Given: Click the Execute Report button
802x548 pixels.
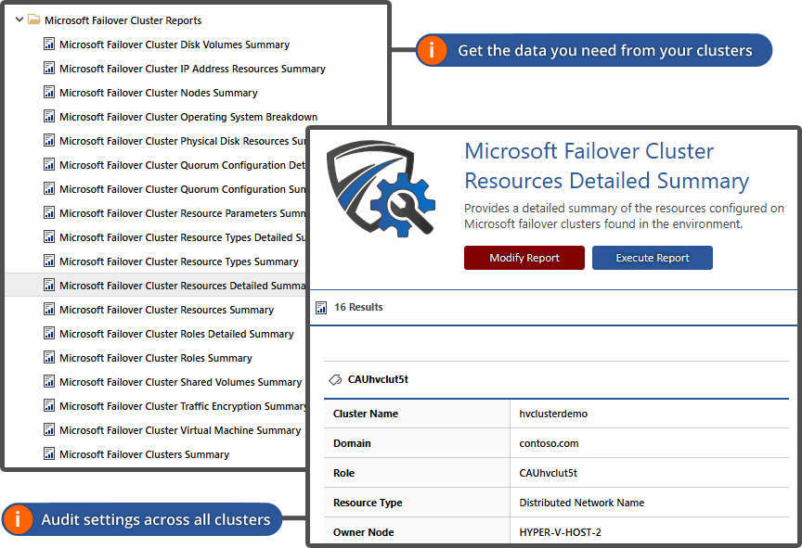Looking at the screenshot, I should click(x=652, y=258).
